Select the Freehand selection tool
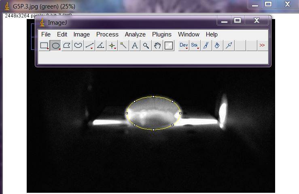 tap(78, 46)
